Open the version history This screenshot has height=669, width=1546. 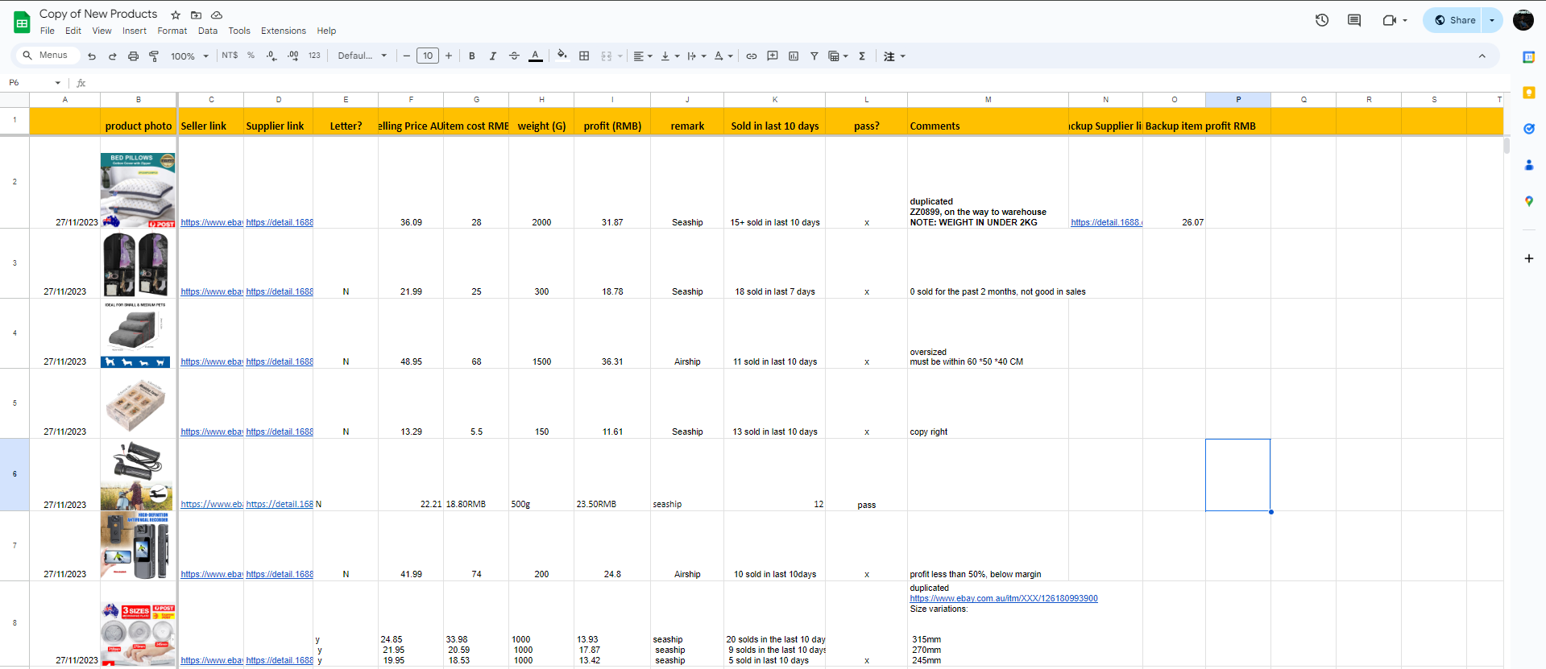pyautogui.click(x=1322, y=20)
